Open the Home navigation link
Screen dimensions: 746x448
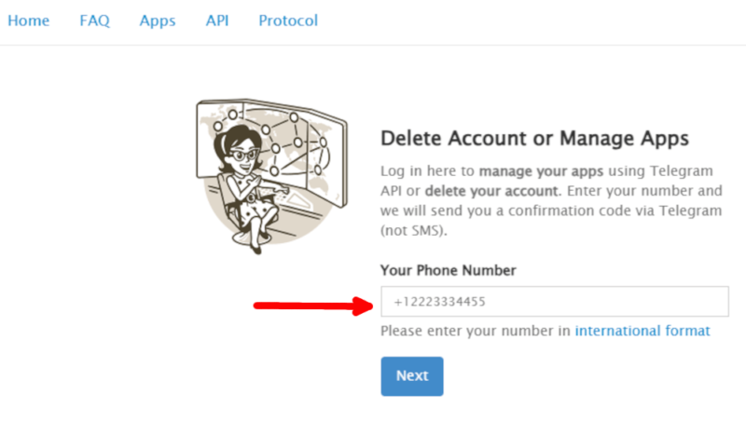click(x=28, y=20)
